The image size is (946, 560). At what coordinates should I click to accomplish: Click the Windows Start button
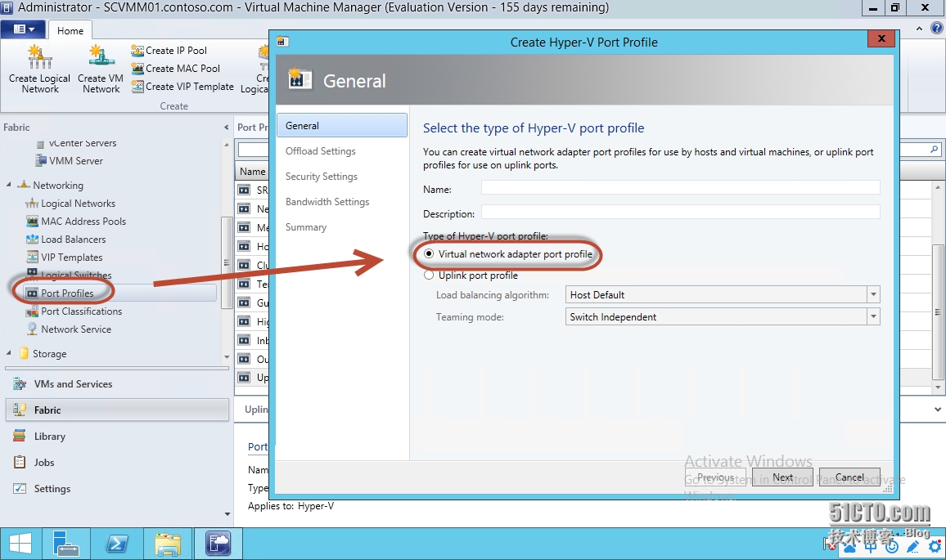(x=20, y=544)
